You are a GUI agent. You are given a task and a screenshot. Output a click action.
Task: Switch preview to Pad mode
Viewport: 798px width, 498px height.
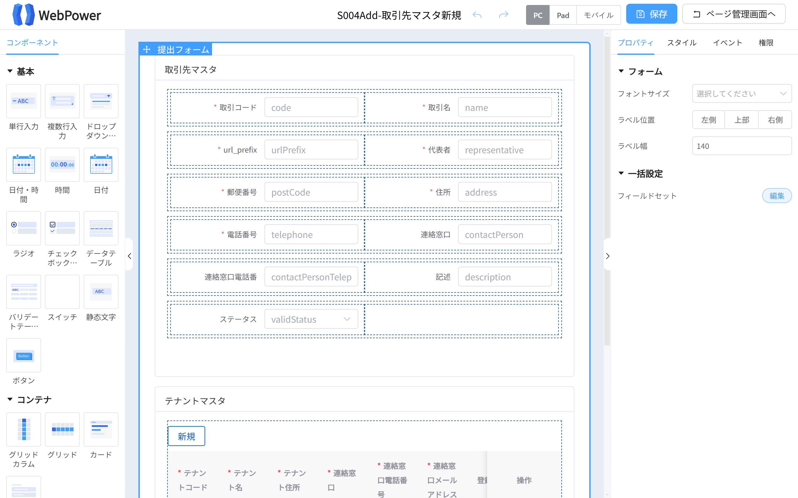click(x=563, y=15)
